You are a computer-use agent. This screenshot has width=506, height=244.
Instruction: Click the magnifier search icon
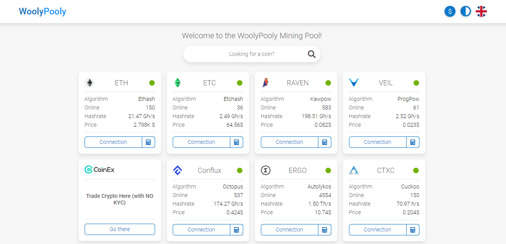[x=312, y=54]
